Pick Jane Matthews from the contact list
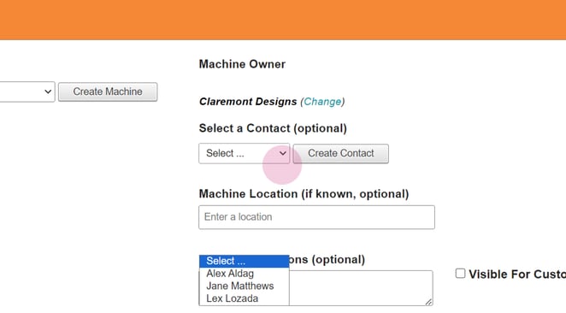The image size is (566, 313). coord(244,286)
